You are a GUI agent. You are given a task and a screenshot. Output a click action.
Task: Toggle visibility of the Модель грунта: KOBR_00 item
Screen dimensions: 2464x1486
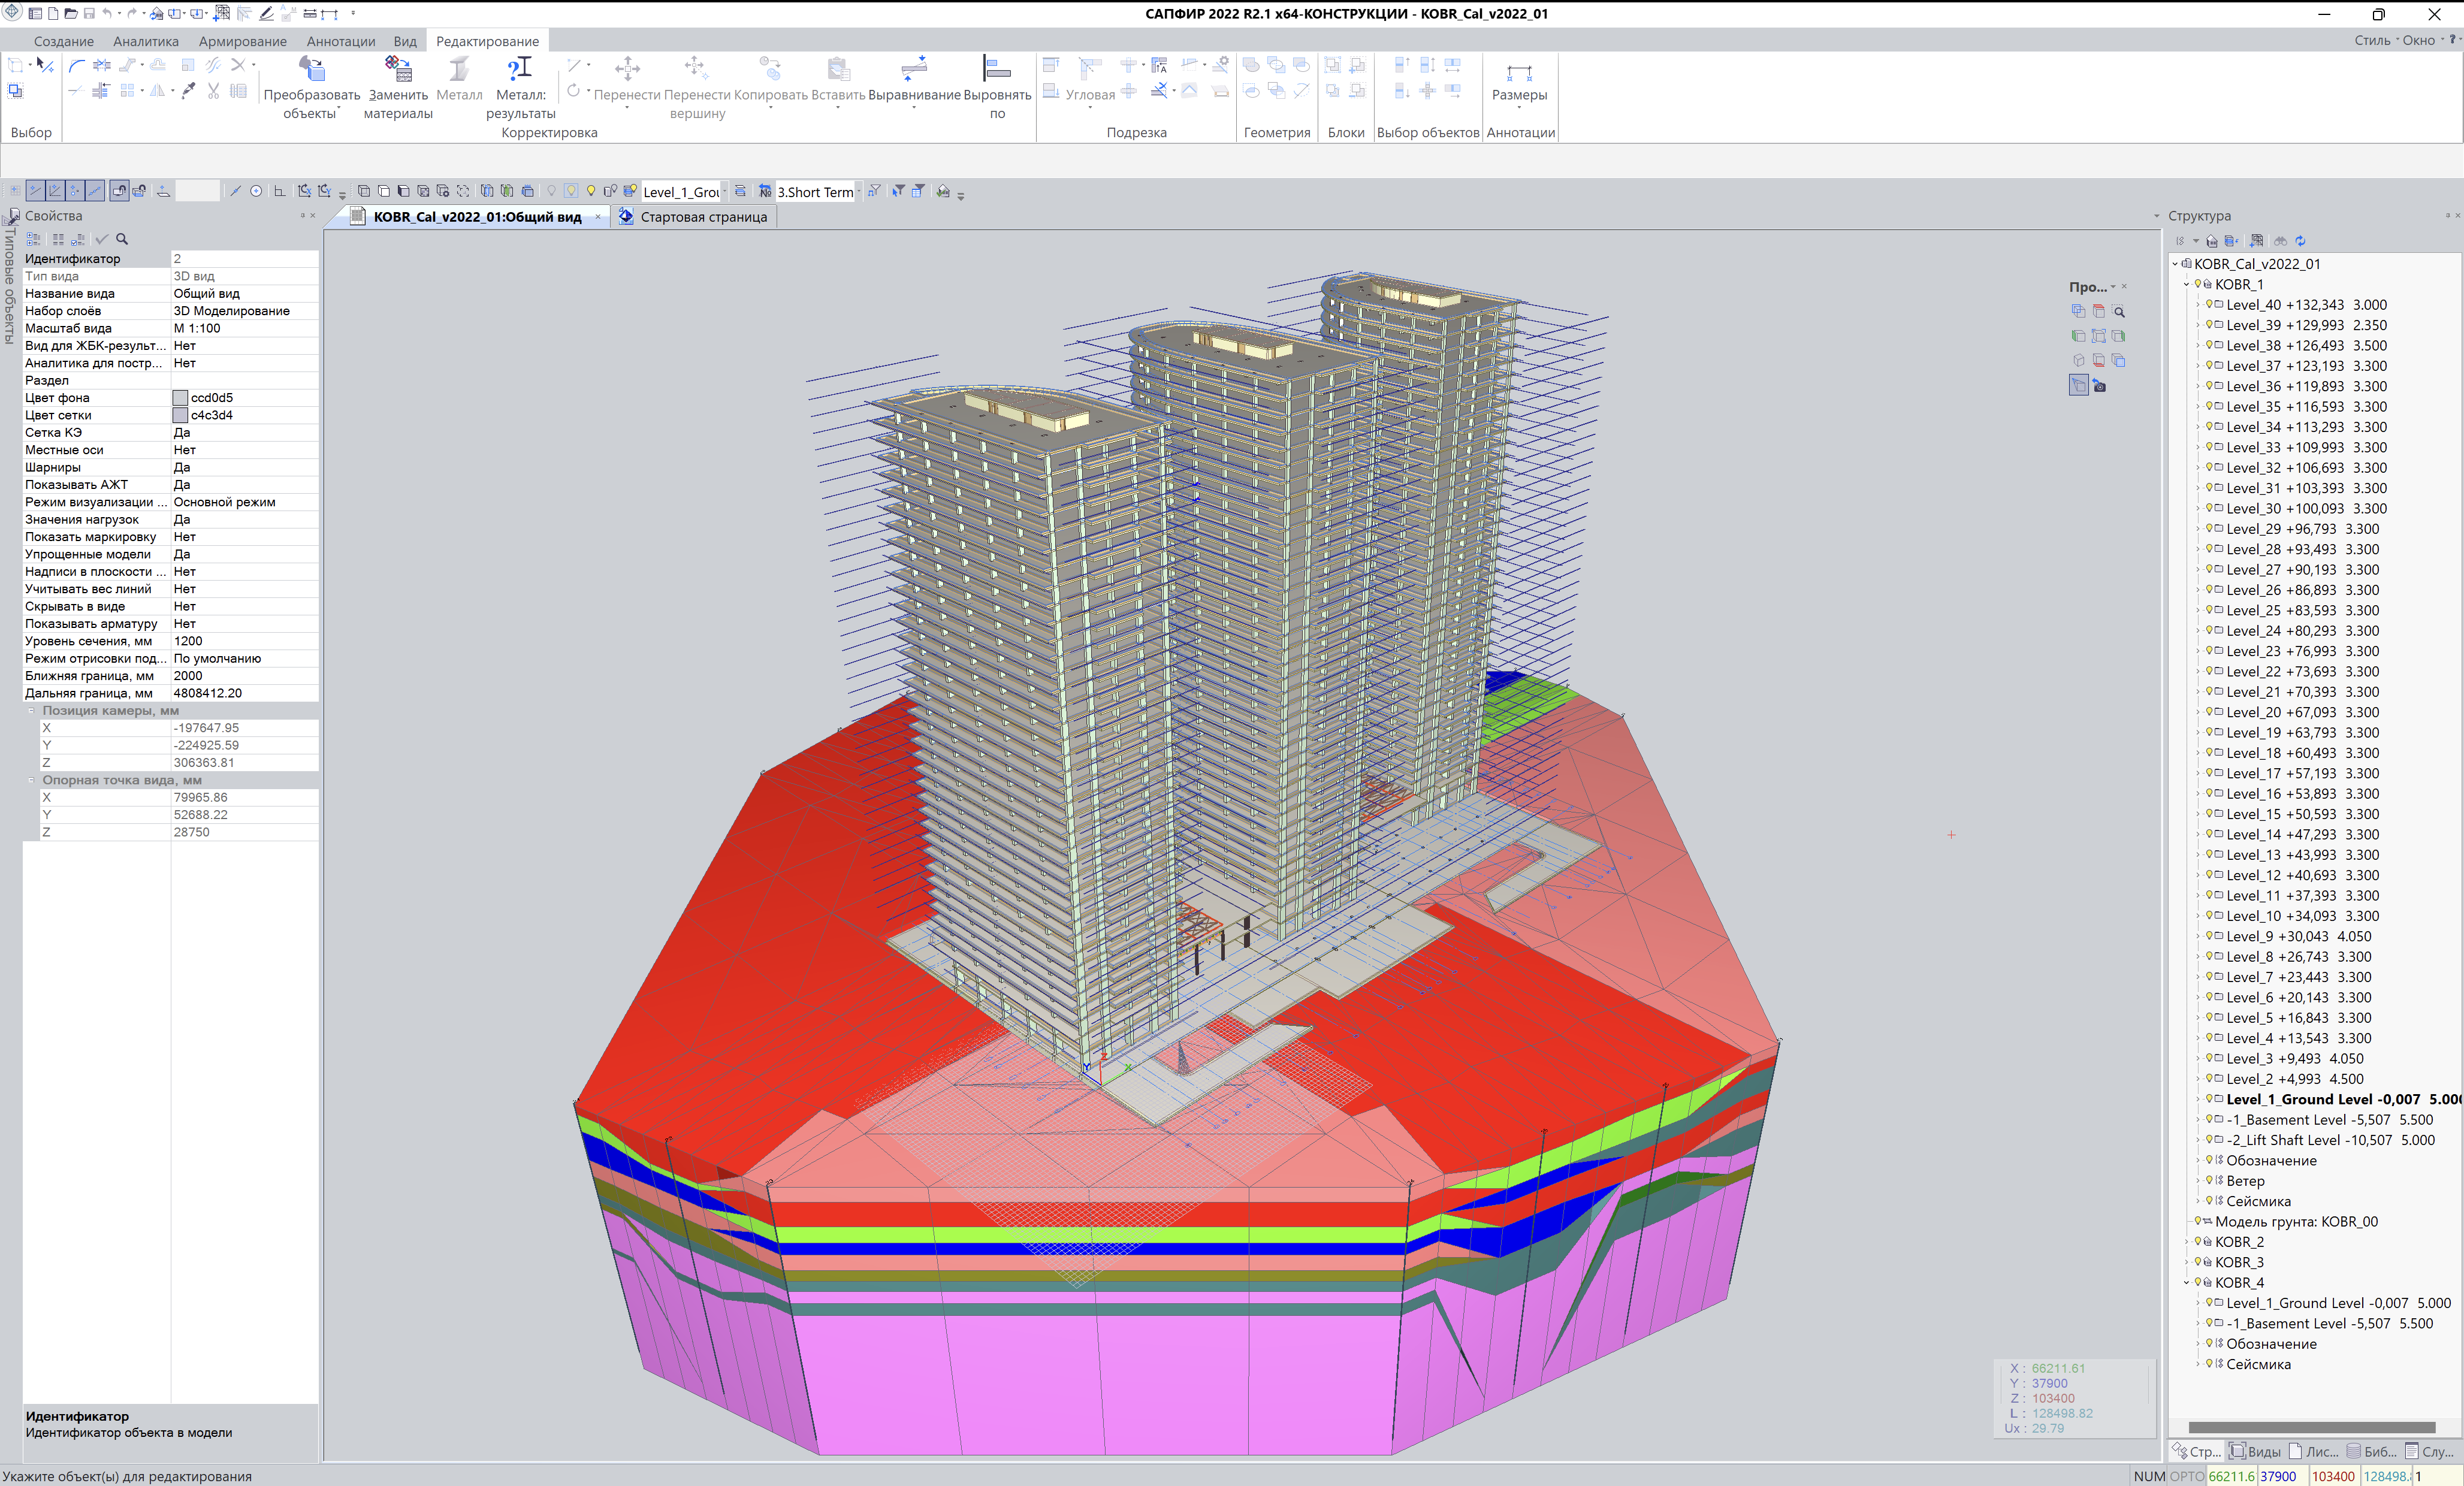pyautogui.click(x=2197, y=1222)
